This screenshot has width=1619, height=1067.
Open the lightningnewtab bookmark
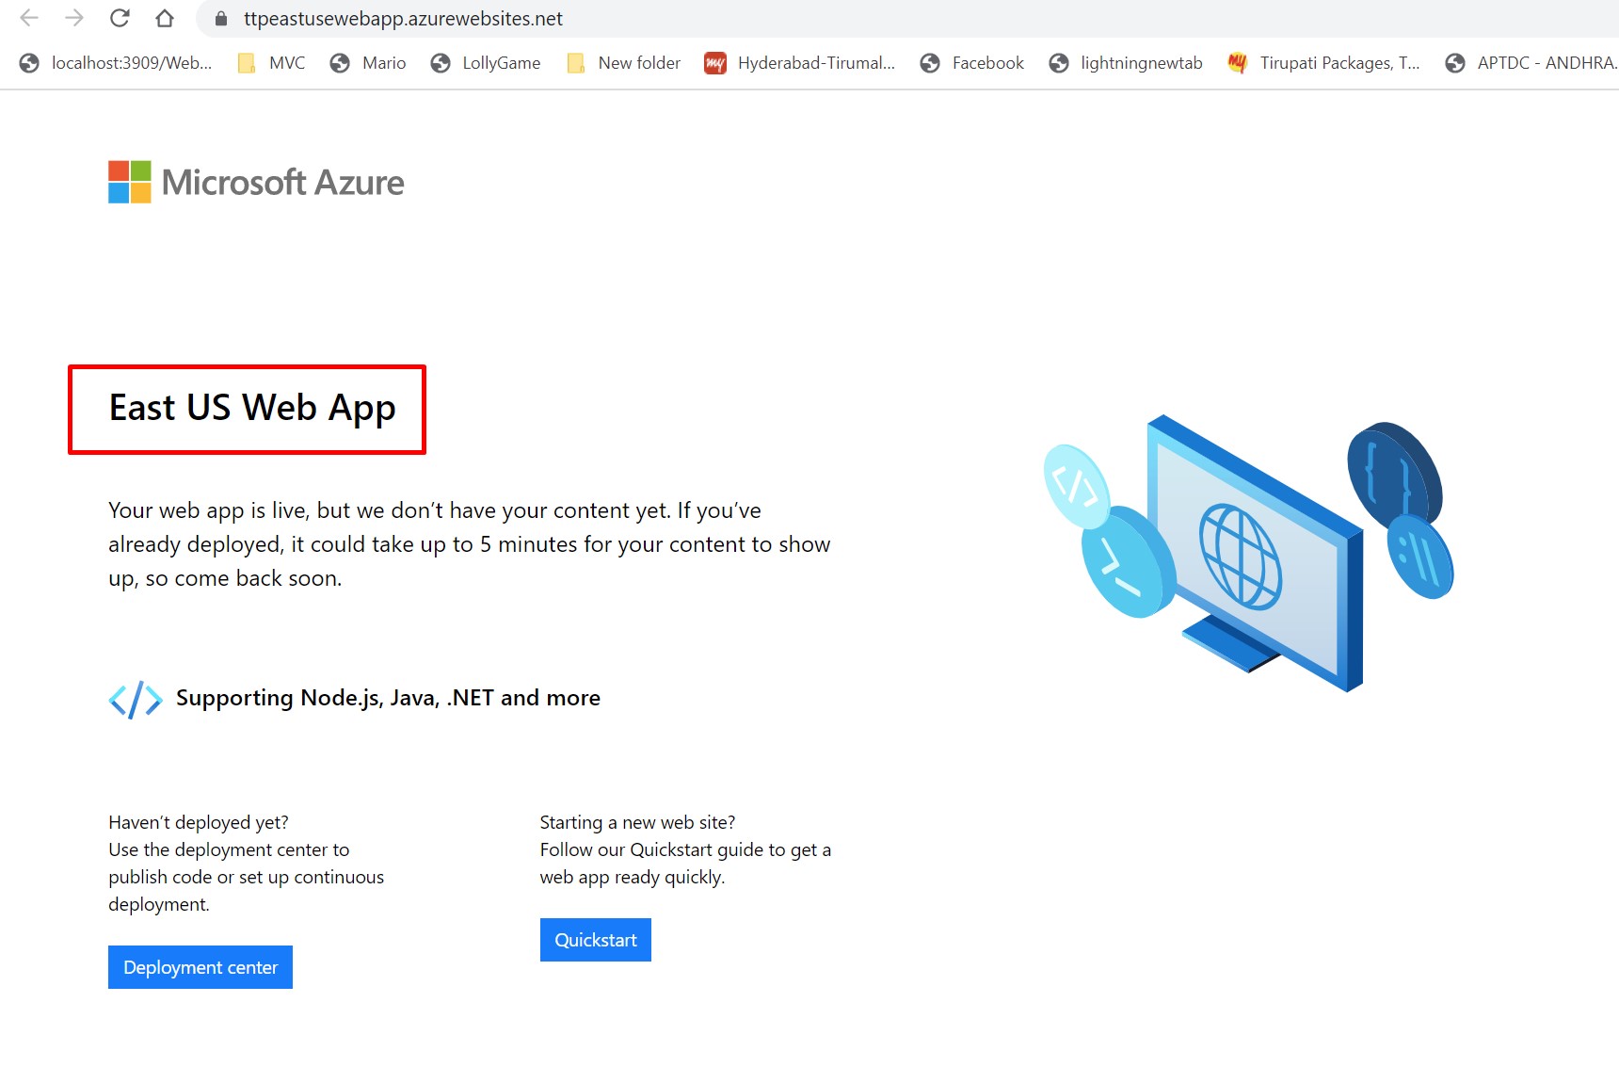pos(1126,63)
